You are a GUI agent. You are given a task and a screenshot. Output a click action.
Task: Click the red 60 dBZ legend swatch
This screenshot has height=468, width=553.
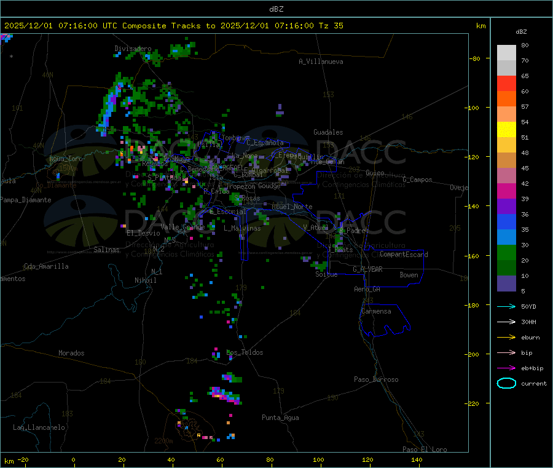pos(506,83)
